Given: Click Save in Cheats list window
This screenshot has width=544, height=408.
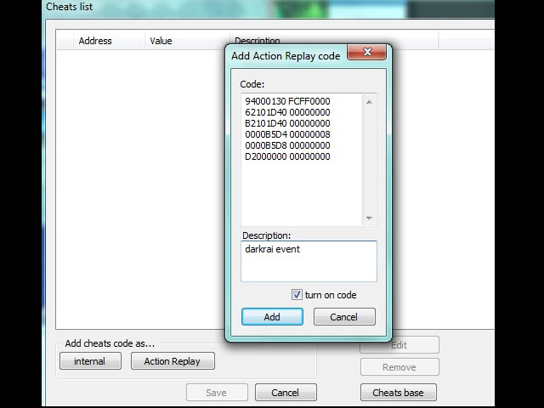Looking at the screenshot, I should [217, 393].
